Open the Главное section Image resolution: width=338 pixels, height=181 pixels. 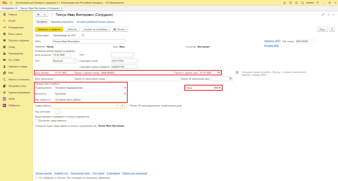click(x=13, y=14)
